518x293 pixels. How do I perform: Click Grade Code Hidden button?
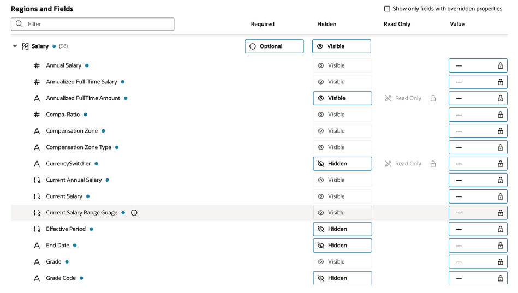pyautogui.click(x=342, y=278)
